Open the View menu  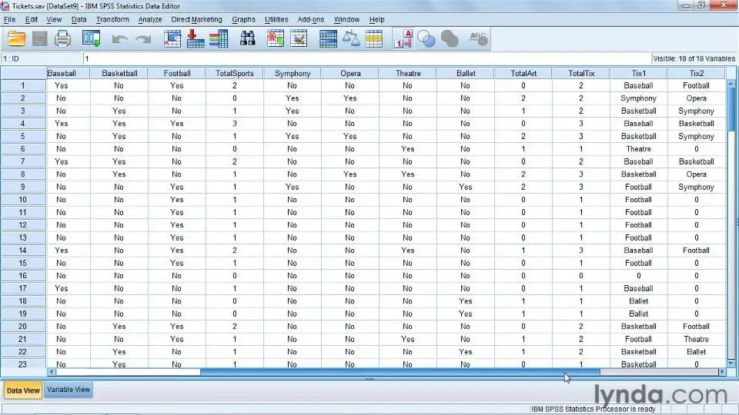pos(54,19)
